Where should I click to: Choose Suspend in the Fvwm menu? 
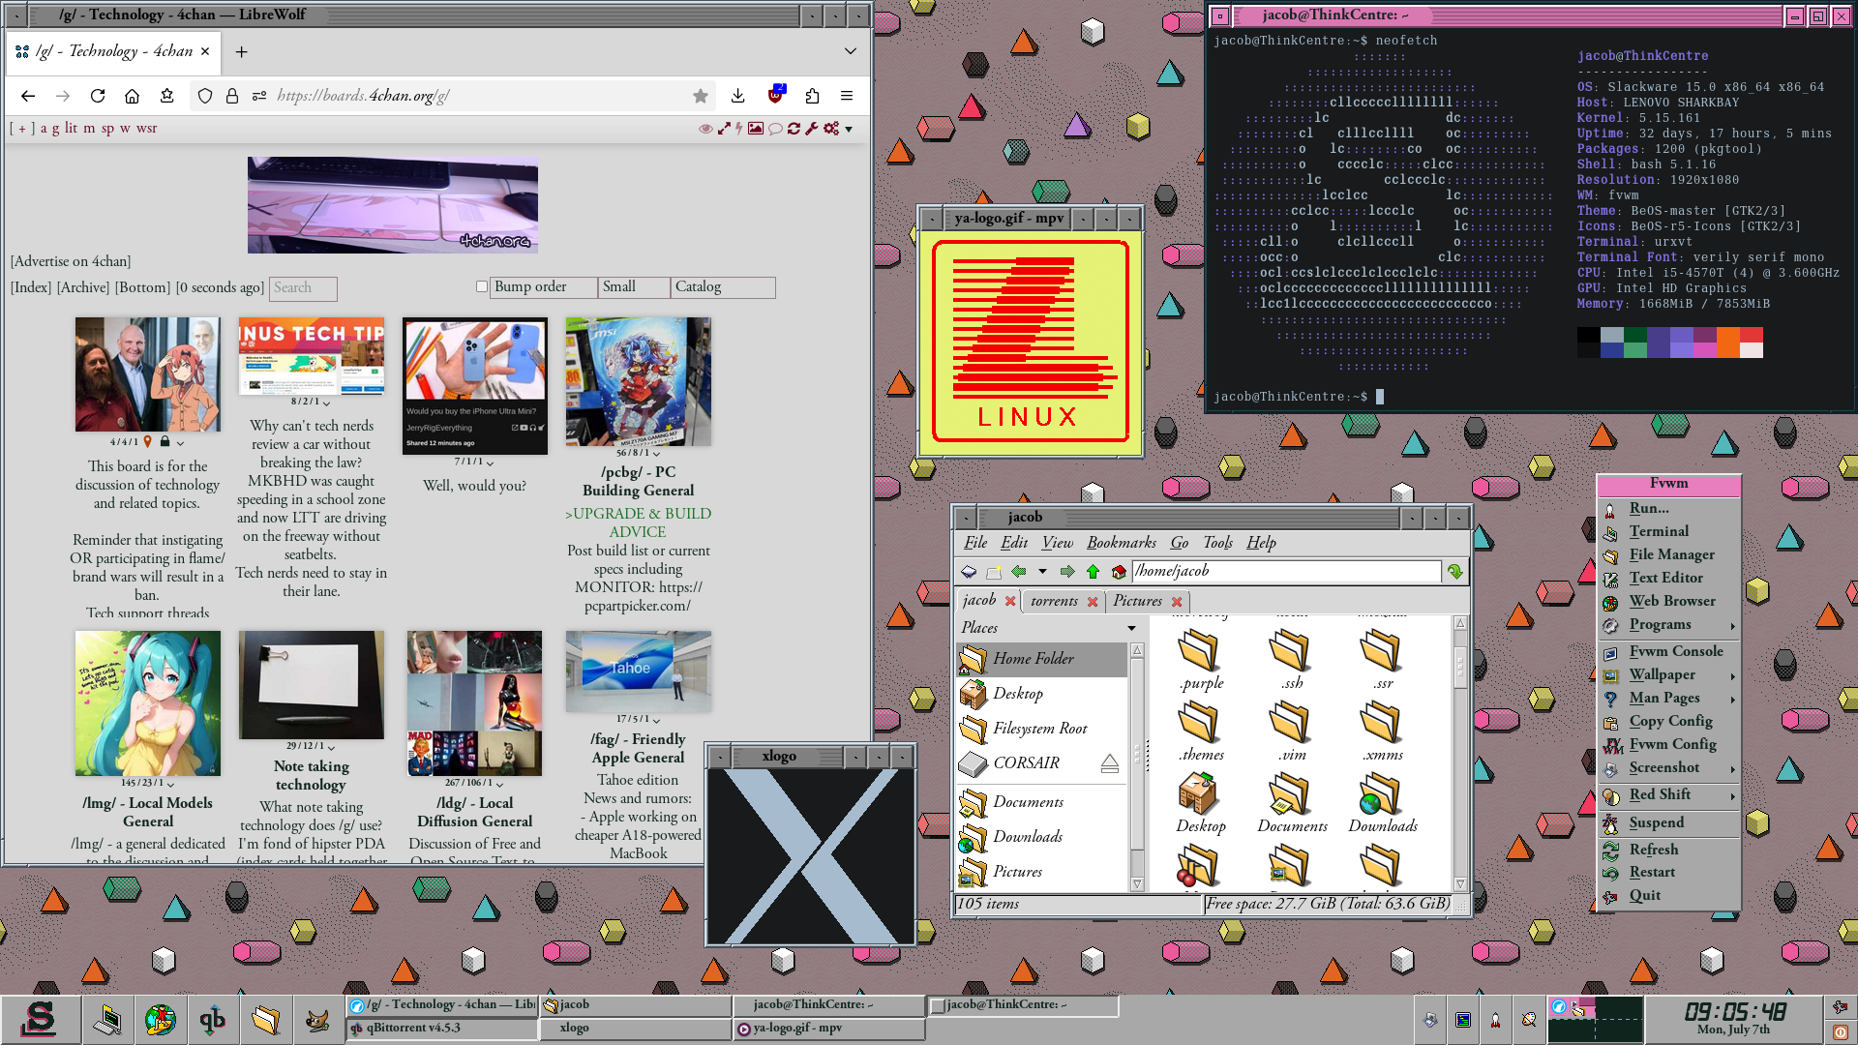pyautogui.click(x=1668, y=822)
